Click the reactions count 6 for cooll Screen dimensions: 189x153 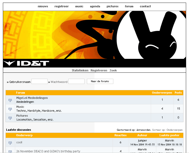[x=120, y=142]
